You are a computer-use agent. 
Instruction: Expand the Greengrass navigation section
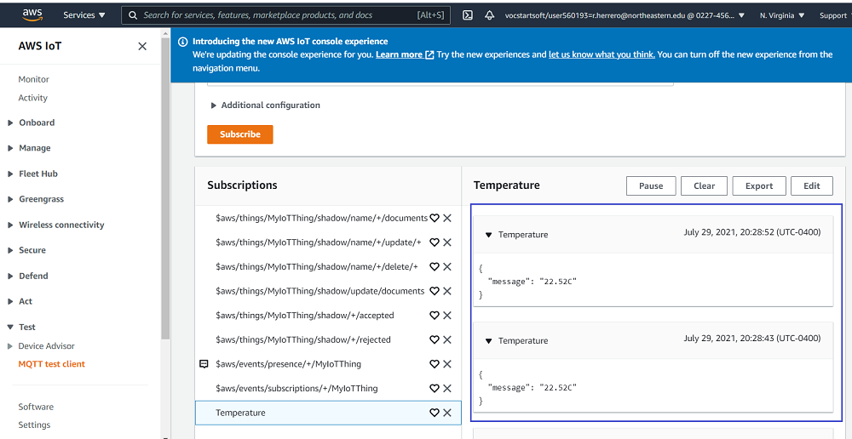41,199
